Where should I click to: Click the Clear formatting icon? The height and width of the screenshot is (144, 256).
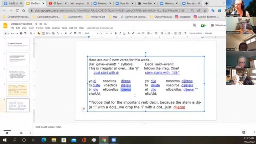point(185,33)
